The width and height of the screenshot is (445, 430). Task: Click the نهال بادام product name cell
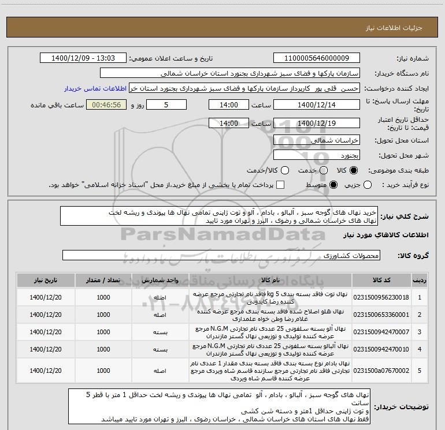coord(270,371)
